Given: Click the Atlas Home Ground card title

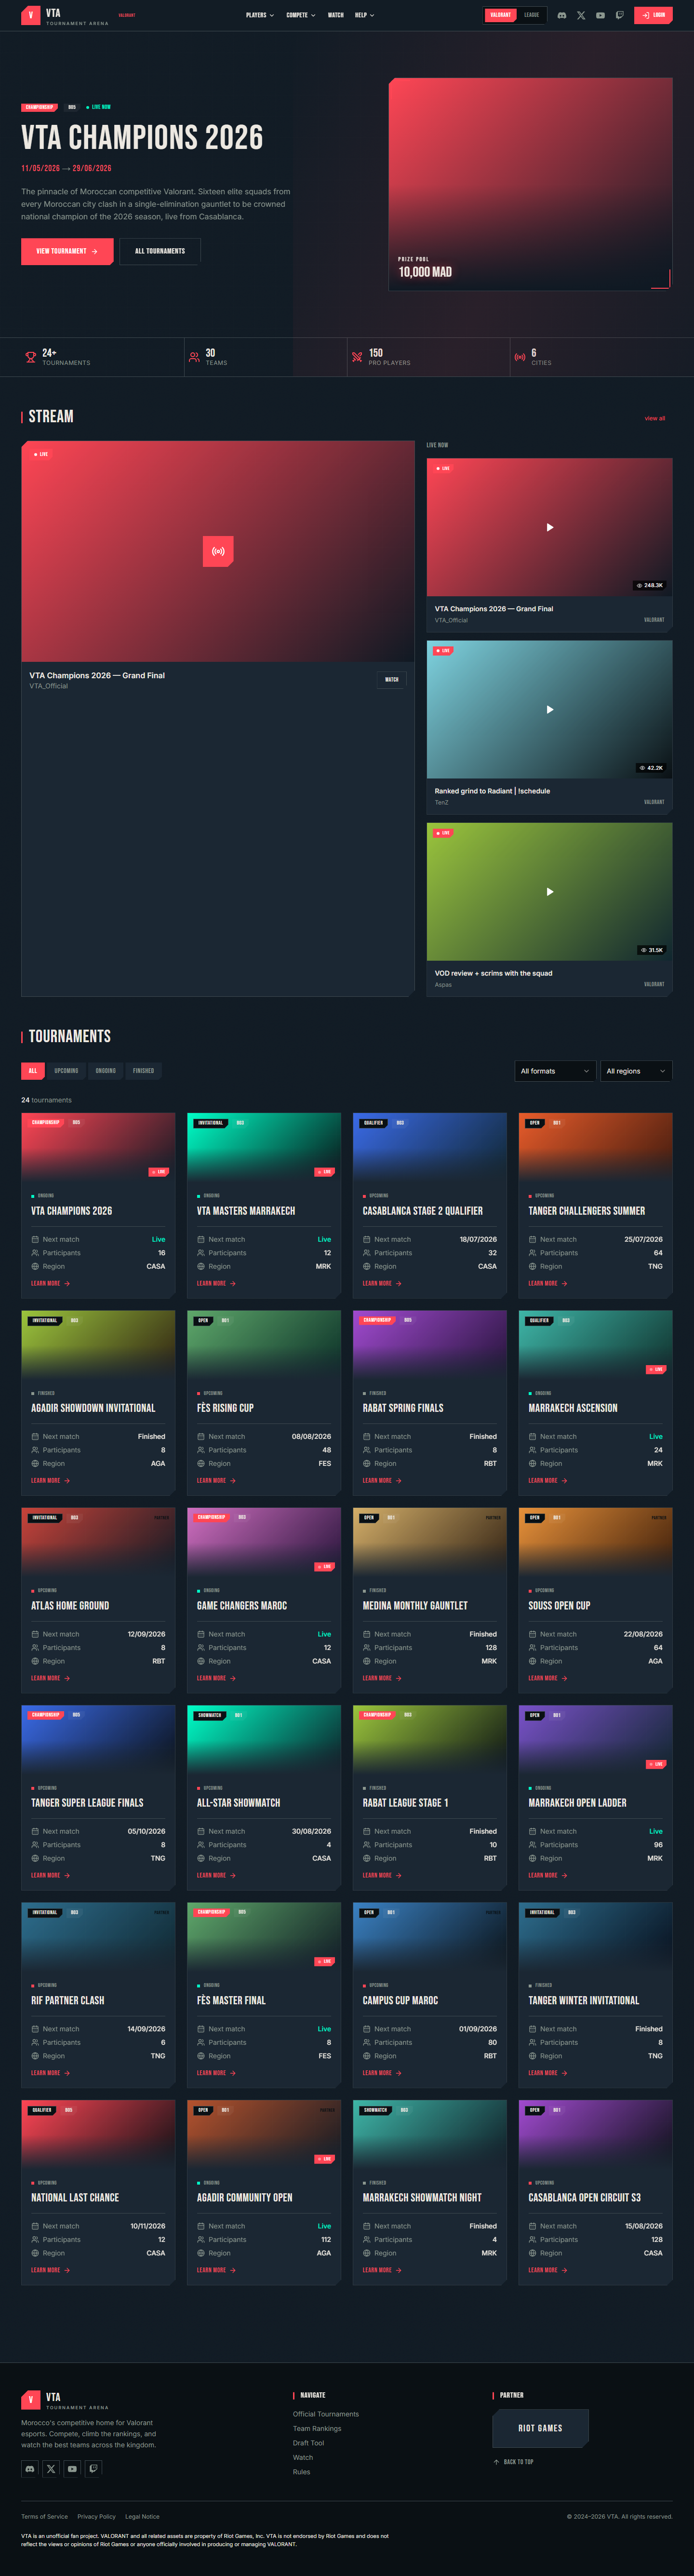Looking at the screenshot, I should [70, 1605].
